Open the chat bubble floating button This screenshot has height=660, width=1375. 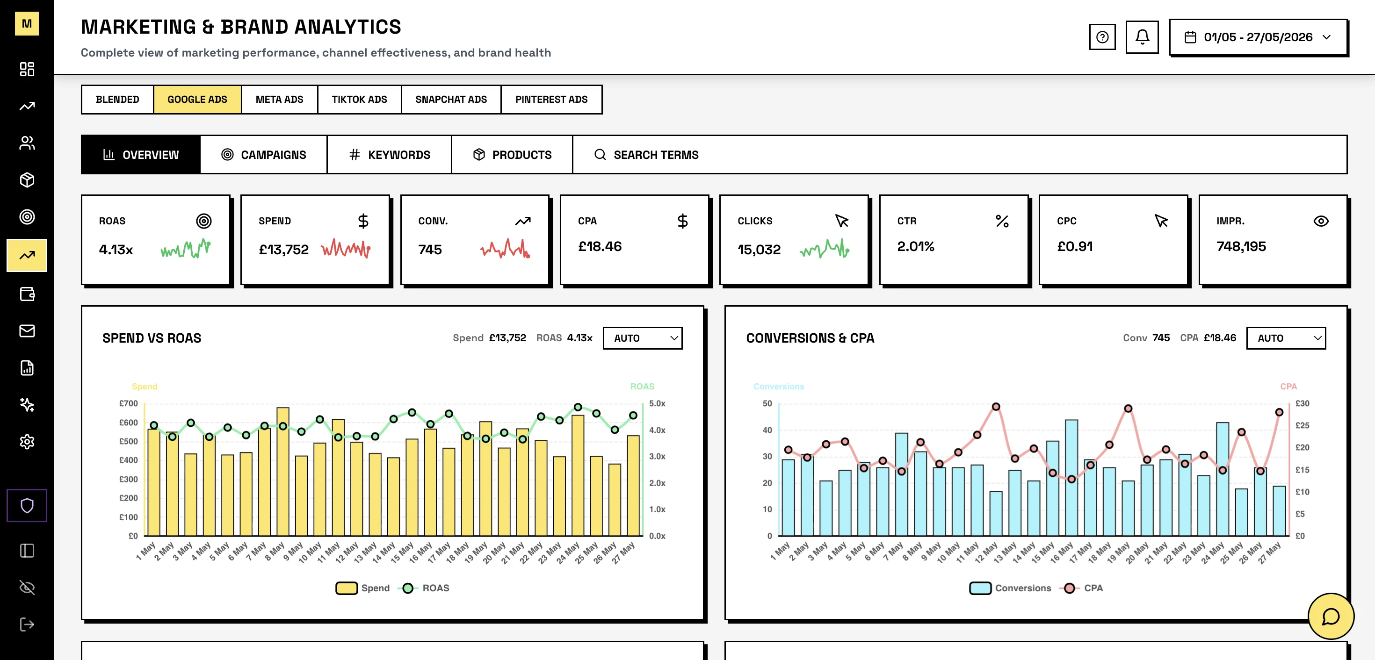point(1331,616)
